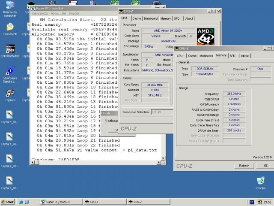
Task: Open Help menu in Super PI
Action: pos(74,13)
